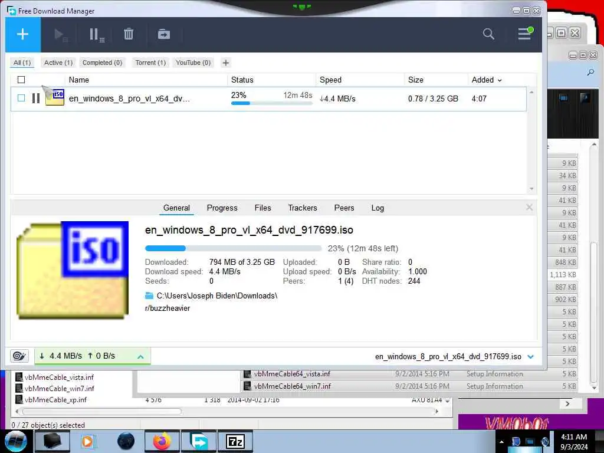Open the dark globe browser taskbar icon
The image size is (604, 453).
[126, 441]
